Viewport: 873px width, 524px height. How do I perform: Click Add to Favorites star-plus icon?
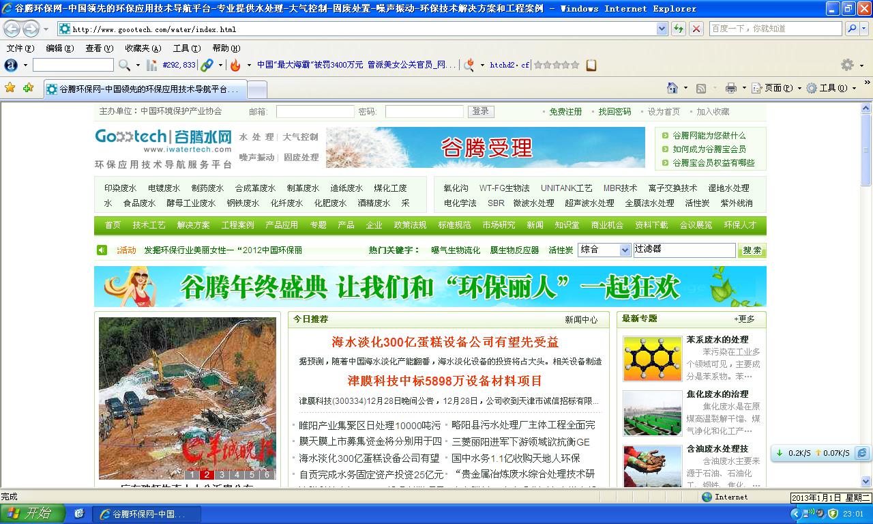point(28,88)
